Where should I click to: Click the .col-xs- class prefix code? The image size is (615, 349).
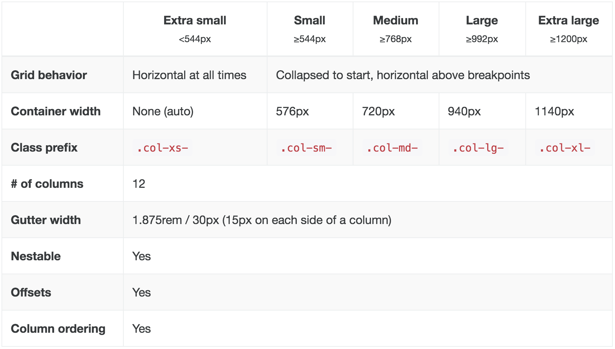pyautogui.click(x=162, y=148)
